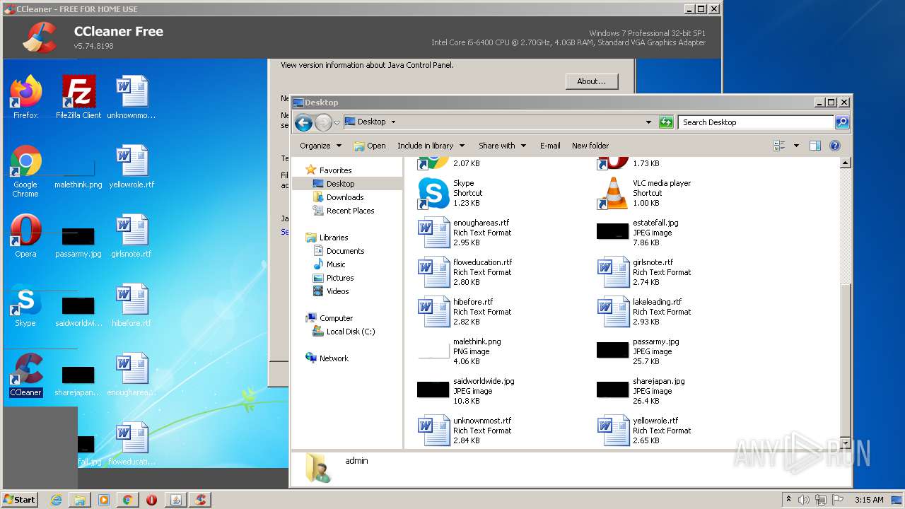
Task: Select Computer in the navigation pane
Action: click(336, 318)
